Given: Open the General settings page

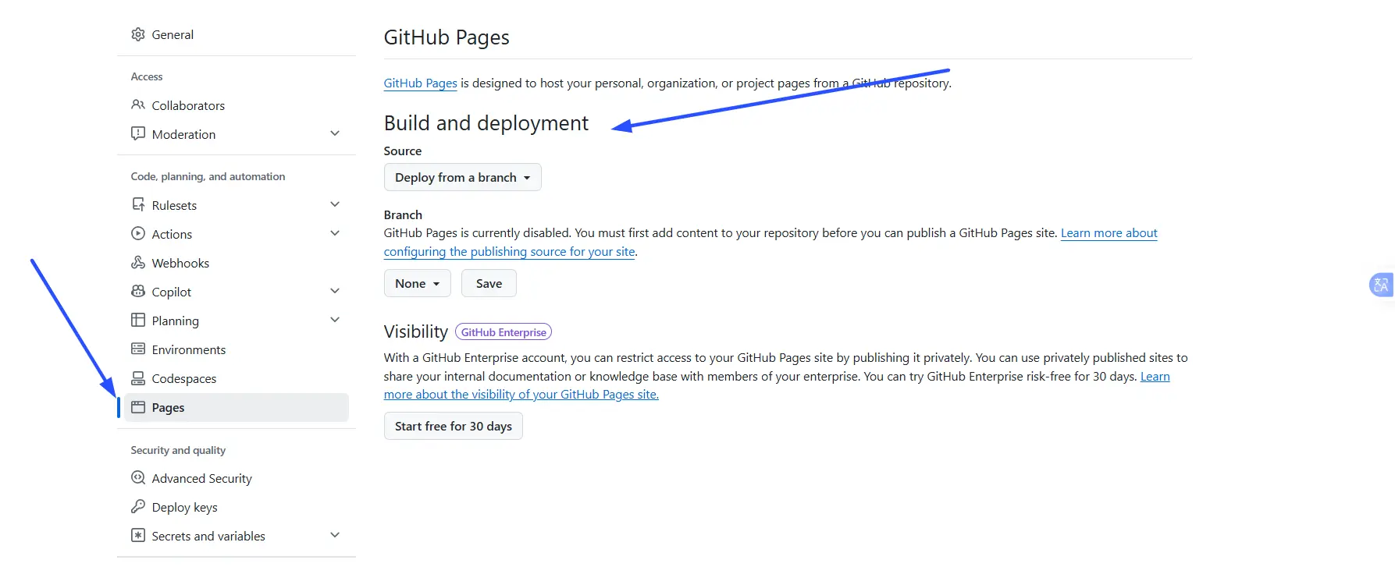Looking at the screenshot, I should (237, 34).
